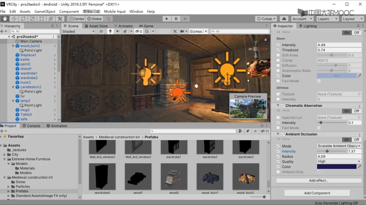Toggle scene lighting bulb icon
Viewport: 366px width, 205px height.
[110, 31]
